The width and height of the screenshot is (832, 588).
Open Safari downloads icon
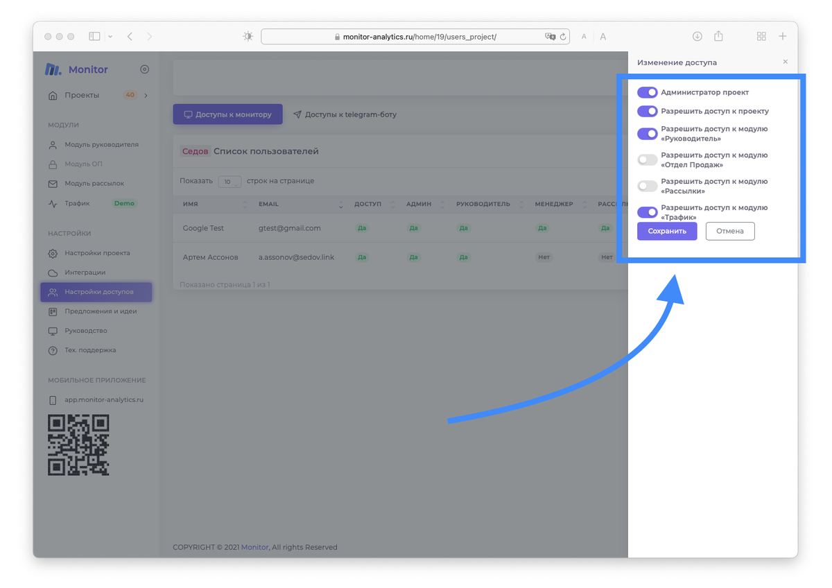pos(697,36)
